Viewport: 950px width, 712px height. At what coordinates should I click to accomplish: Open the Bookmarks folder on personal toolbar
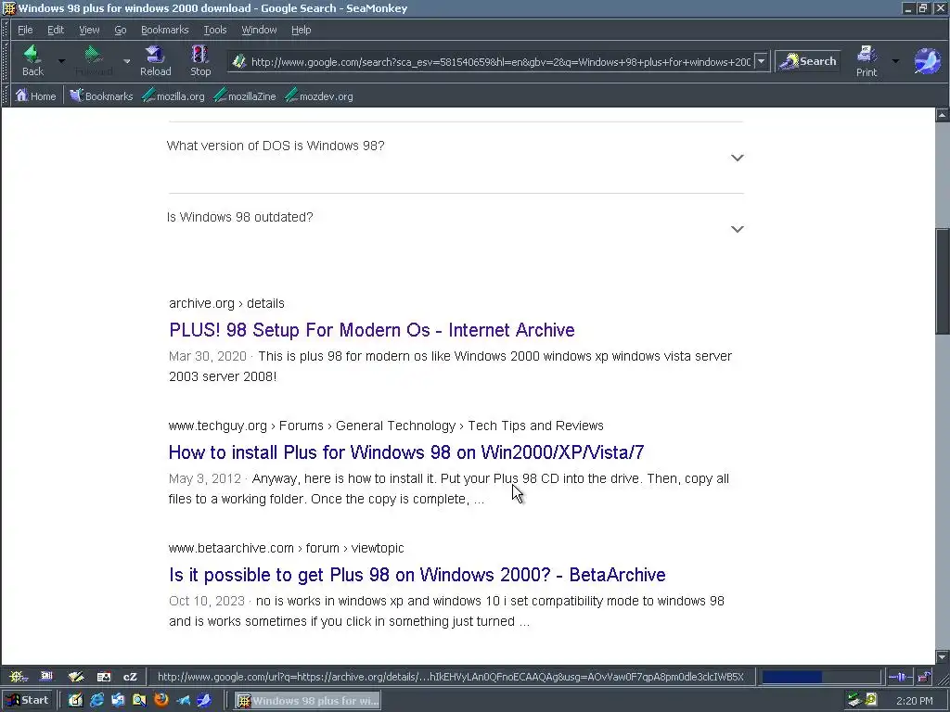click(101, 95)
